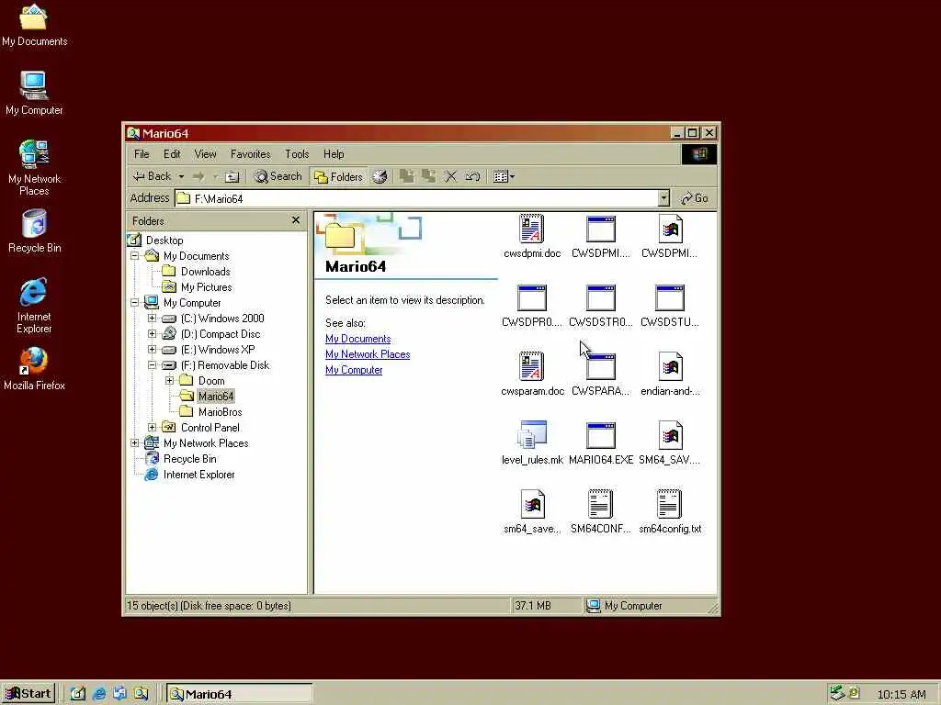Follow the My Computer link
941x705 pixels.
pyautogui.click(x=354, y=370)
